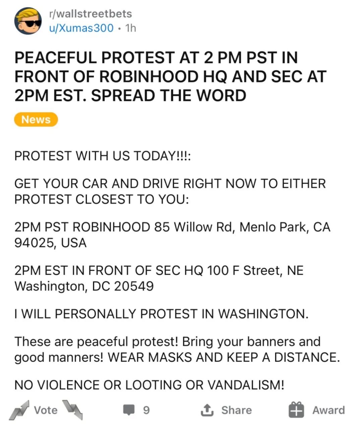Viewport: 362px width, 427px height.
Task: Click the 'I WILL PERSONALLY PROTEST' sentence
Action: [161, 314]
